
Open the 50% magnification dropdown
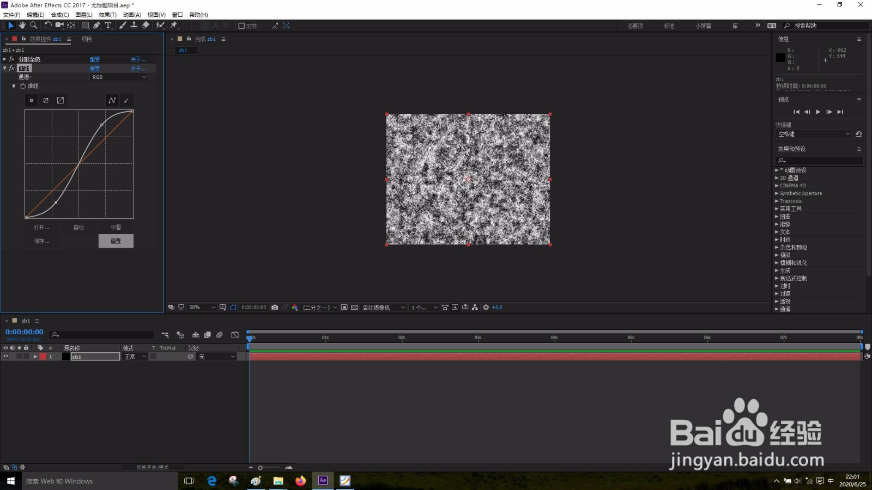[x=202, y=308]
